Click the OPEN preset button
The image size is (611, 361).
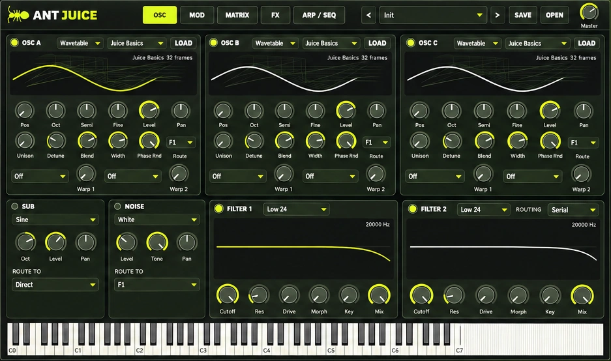click(x=554, y=15)
